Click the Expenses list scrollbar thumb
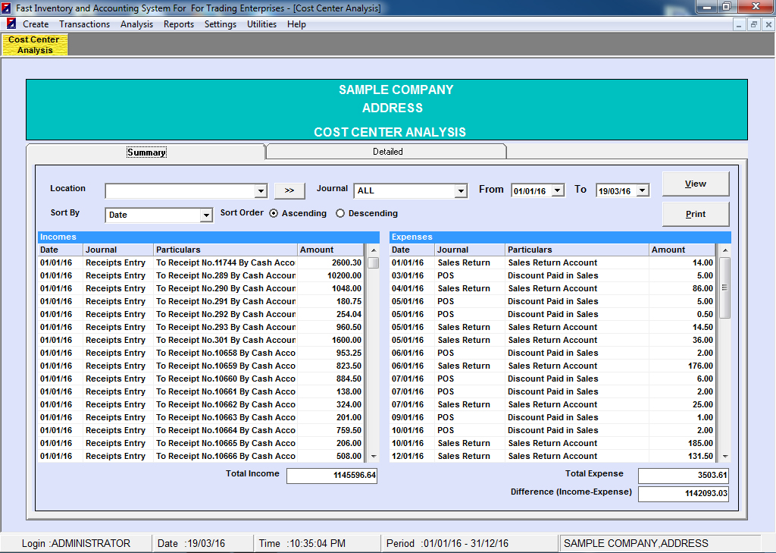 [725, 287]
